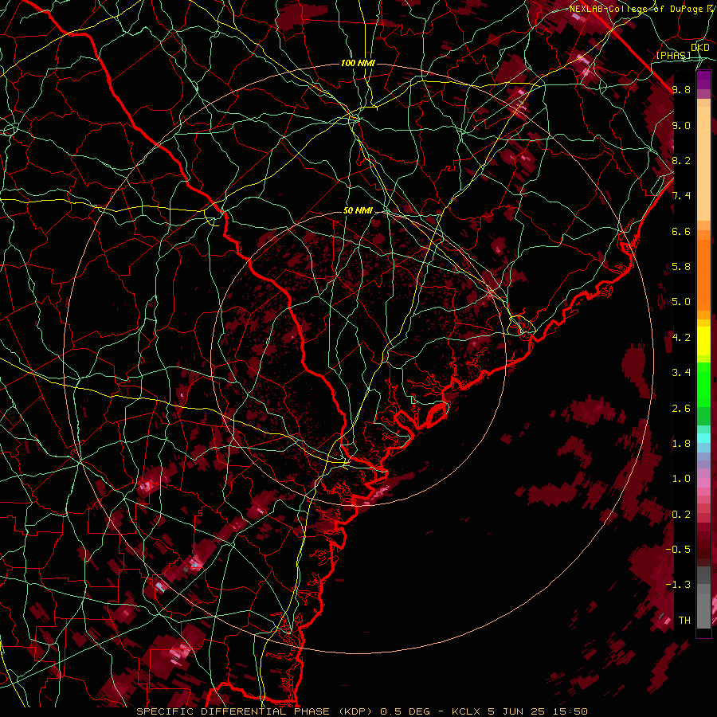Select the yellow color bar segment near 4.2
Screen dimensions: 717x717
coord(703,341)
